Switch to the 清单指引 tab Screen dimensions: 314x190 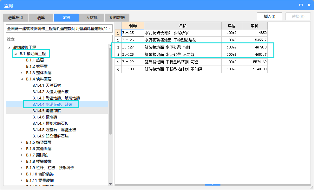(15, 17)
